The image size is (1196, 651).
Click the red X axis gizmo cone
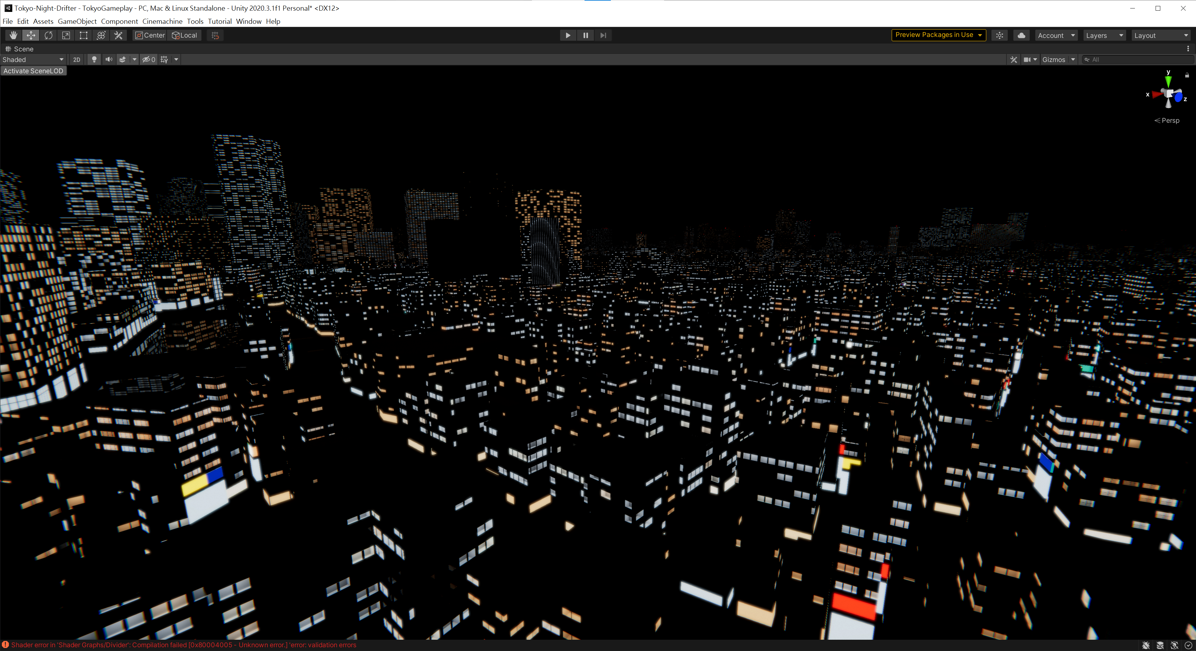coord(1156,95)
